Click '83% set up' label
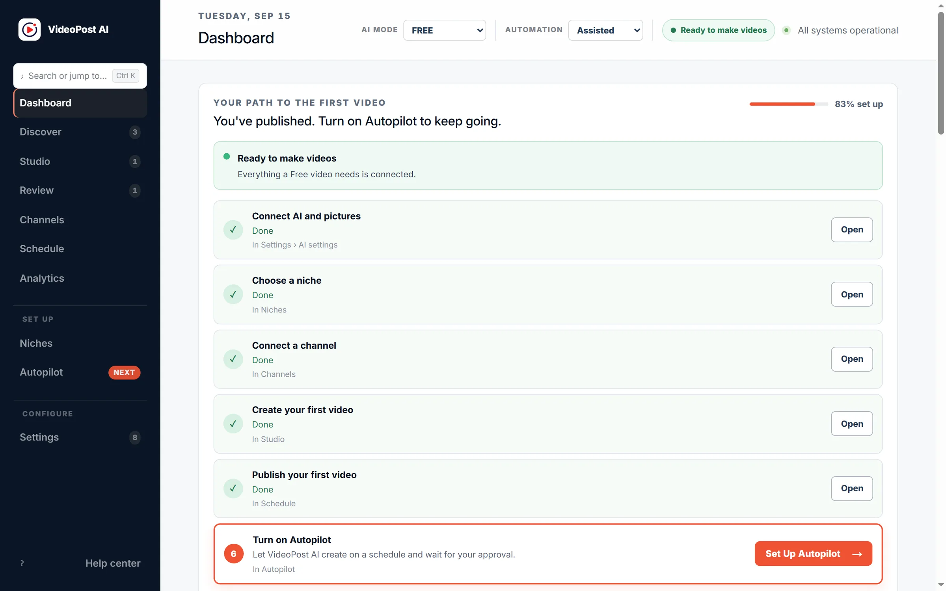Screen dimensions: 946x591 (859, 104)
